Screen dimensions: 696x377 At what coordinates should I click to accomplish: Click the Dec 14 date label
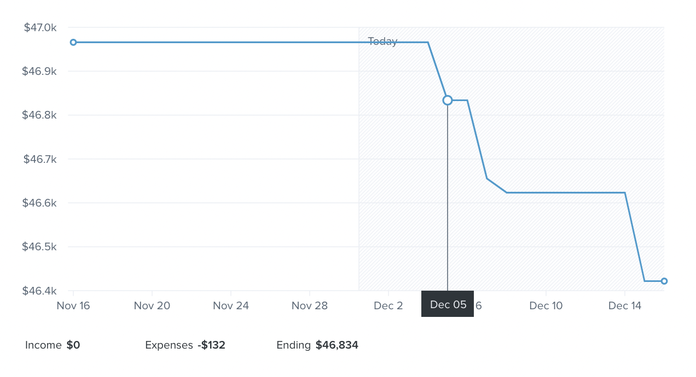coord(625,305)
